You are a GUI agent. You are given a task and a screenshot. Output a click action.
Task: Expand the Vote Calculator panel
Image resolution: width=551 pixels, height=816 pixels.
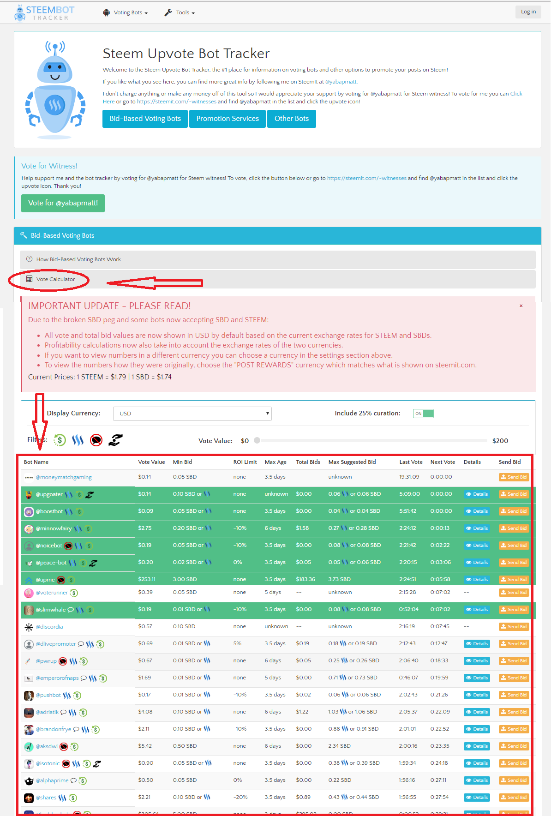(278, 279)
